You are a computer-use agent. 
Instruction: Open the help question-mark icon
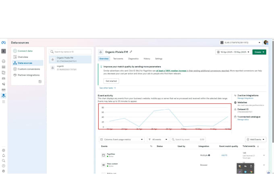(4, 166)
